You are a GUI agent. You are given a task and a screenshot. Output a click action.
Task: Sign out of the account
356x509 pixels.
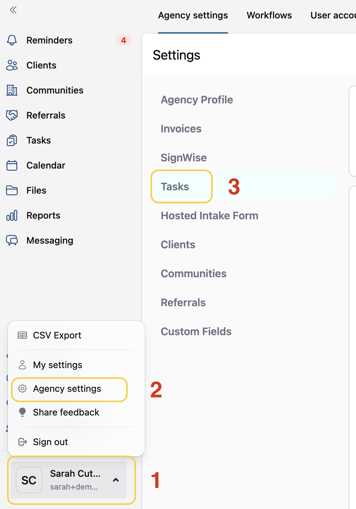tap(50, 442)
